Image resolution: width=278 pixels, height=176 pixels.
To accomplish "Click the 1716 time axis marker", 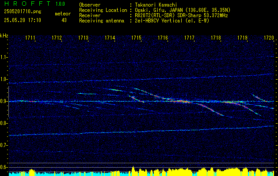I will [x=163, y=37].
